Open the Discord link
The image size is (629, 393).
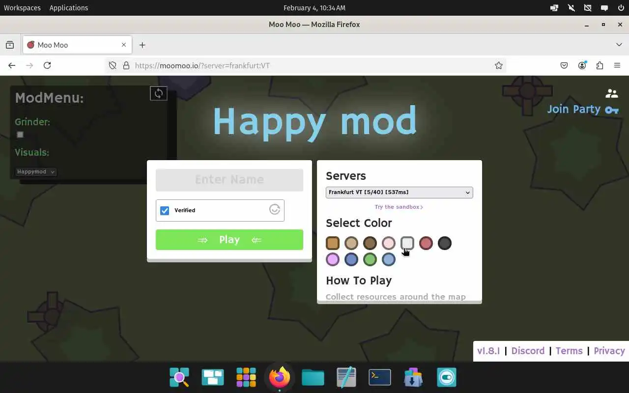click(528, 351)
